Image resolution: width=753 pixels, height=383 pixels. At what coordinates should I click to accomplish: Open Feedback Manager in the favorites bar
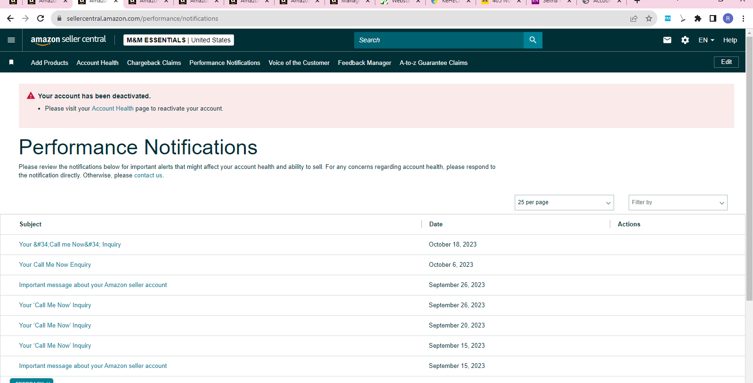tap(364, 63)
